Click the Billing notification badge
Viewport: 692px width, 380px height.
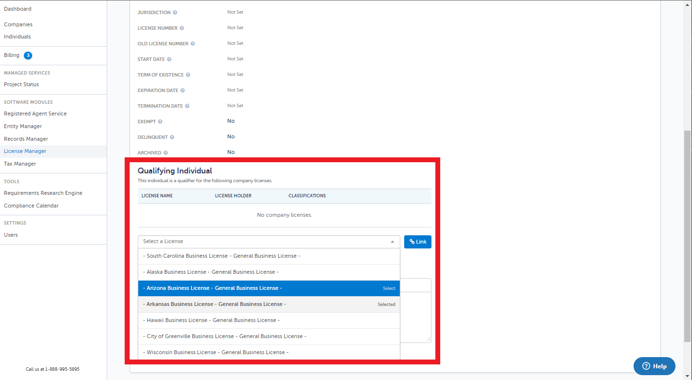pos(28,56)
